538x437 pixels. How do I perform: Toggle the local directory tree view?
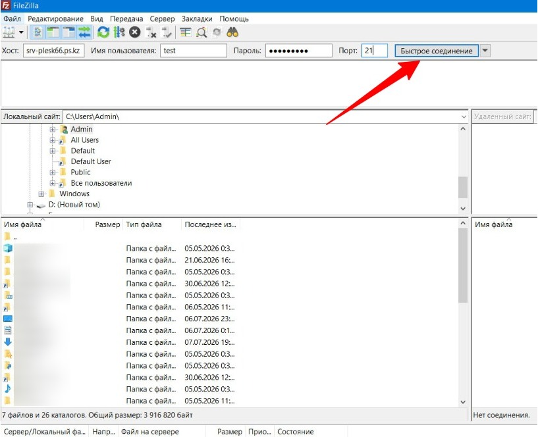[x=53, y=33]
